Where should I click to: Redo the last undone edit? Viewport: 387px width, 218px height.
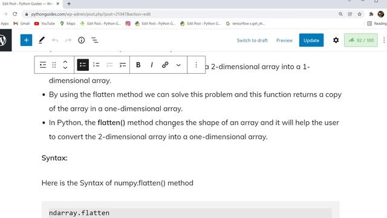[x=68, y=41]
